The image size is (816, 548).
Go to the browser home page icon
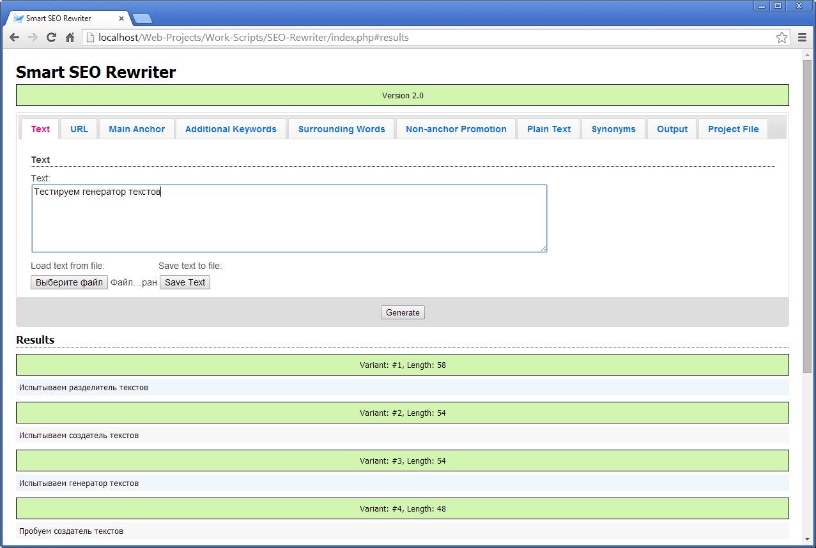click(x=70, y=38)
